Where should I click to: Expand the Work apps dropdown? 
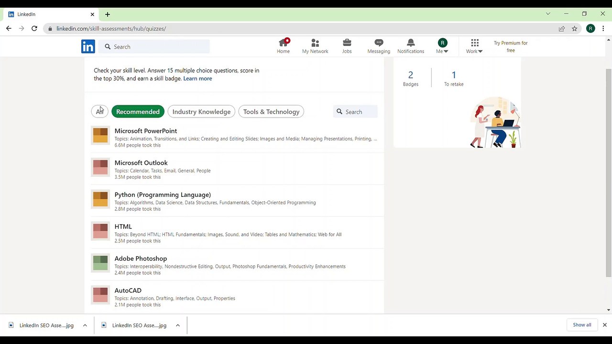(474, 46)
